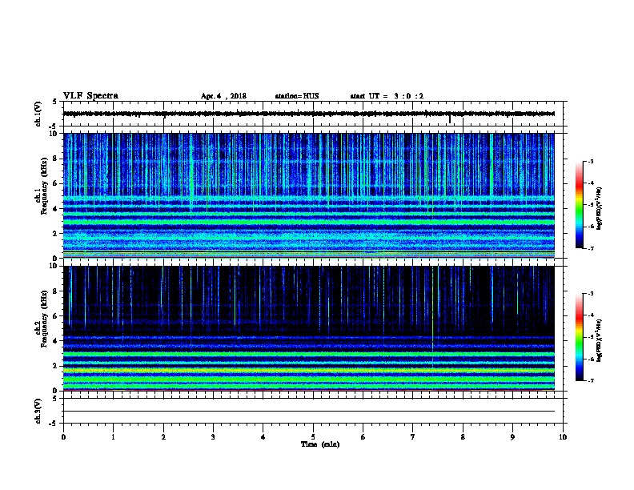Image resolution: width=634 pixels, height=490 pixels.
Task: Click the ch.2 spectrogram panel
Action: [309, 328]
